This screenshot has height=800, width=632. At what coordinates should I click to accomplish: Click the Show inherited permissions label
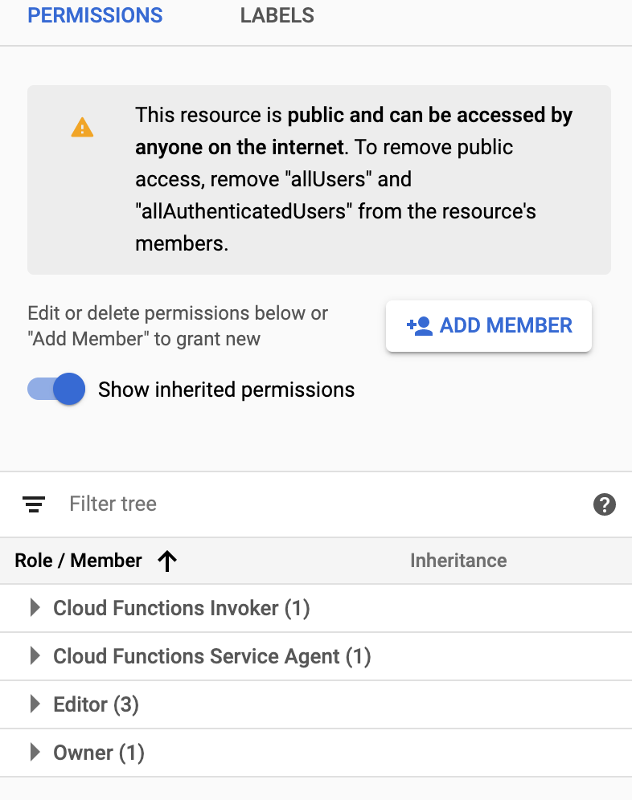pos(226,390)
